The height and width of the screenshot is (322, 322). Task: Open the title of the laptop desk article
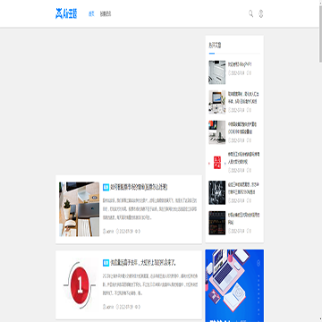click(139, 187)
